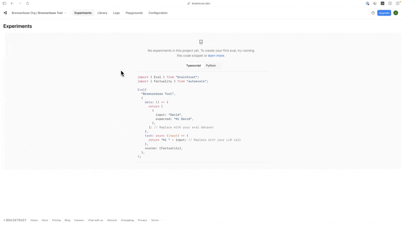This screenshot has height=226, width=402.
Task: Click the Braintrust footer logo
Action: click(x=15, y=220)
